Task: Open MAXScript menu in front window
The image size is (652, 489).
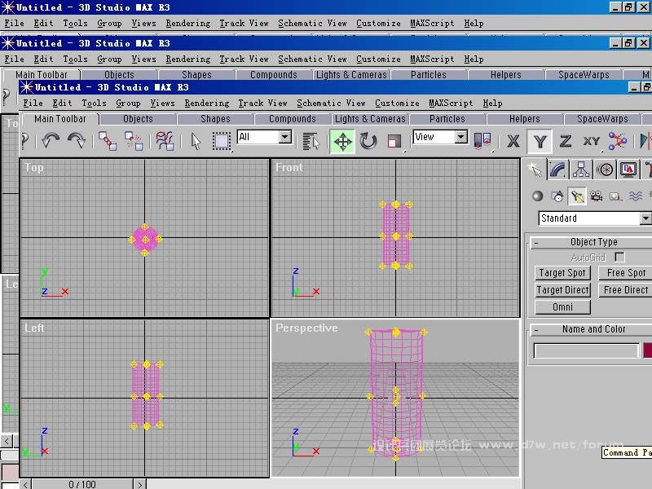Action: 451,104
